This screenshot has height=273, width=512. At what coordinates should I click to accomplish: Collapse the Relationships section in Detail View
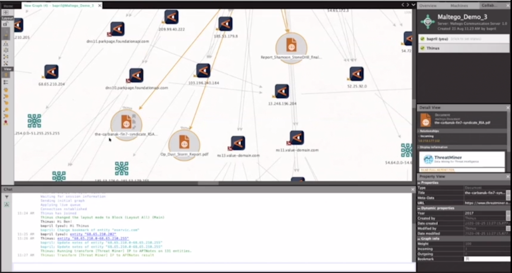[x=419, y=131]
